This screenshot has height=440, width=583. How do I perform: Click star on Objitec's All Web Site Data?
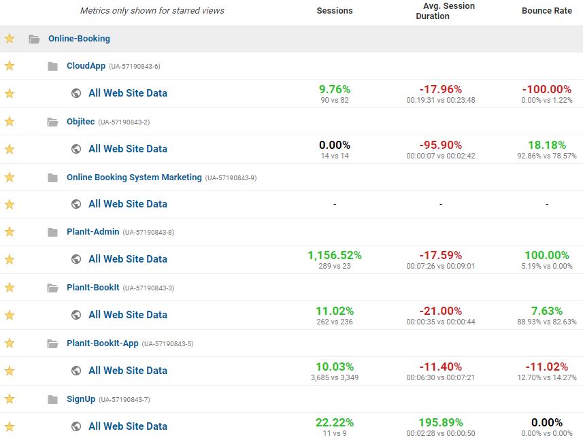pyautogui.click(x=10, y=149)
